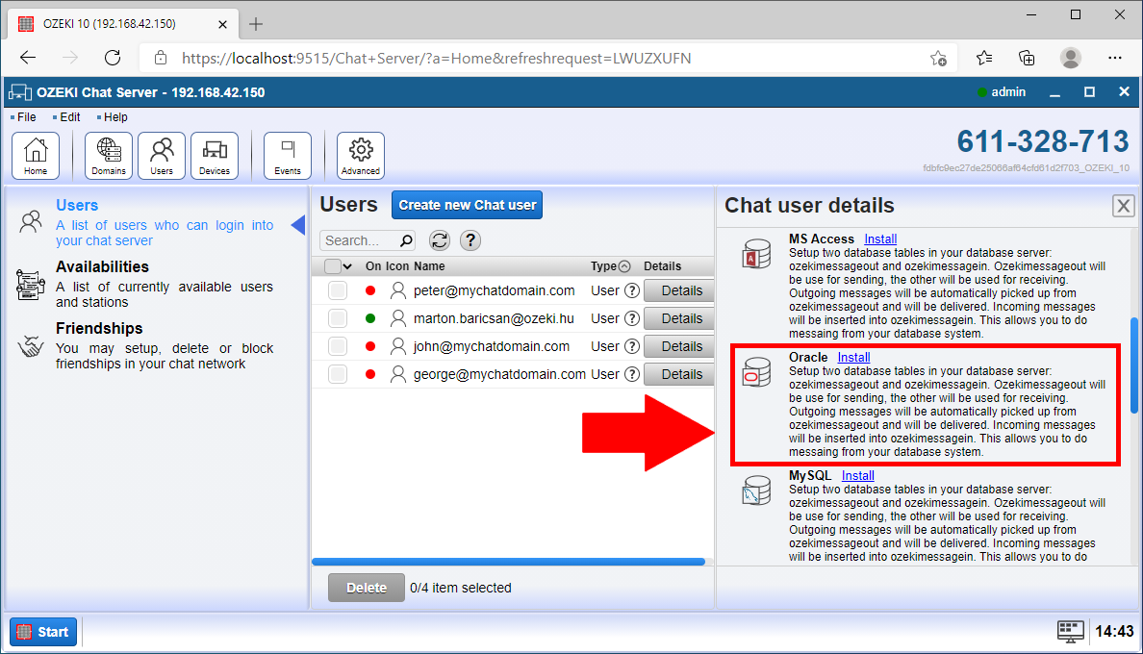Screen dimensions: 1143x654
Task: Select the Users toolbar icon
Action: (x=161, y=154)
